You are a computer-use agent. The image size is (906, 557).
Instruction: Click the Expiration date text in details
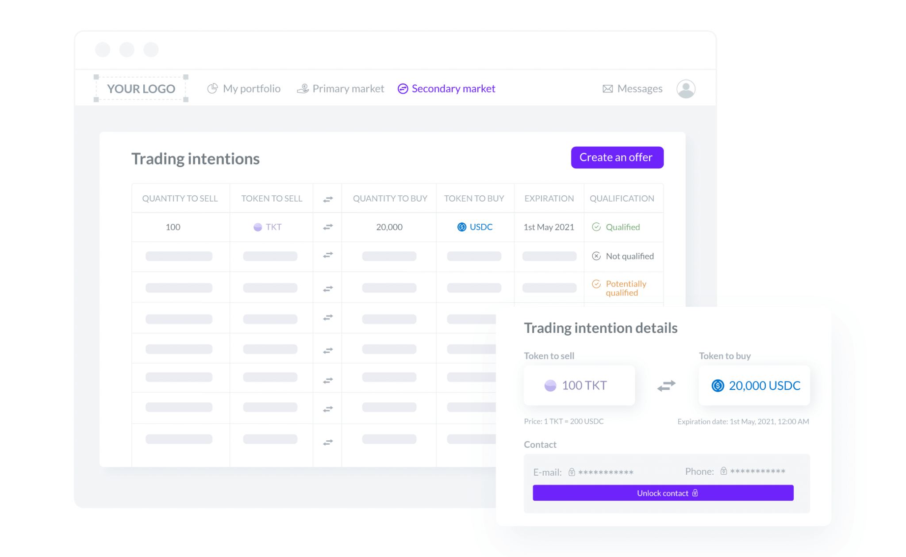(x=743, y=422)
